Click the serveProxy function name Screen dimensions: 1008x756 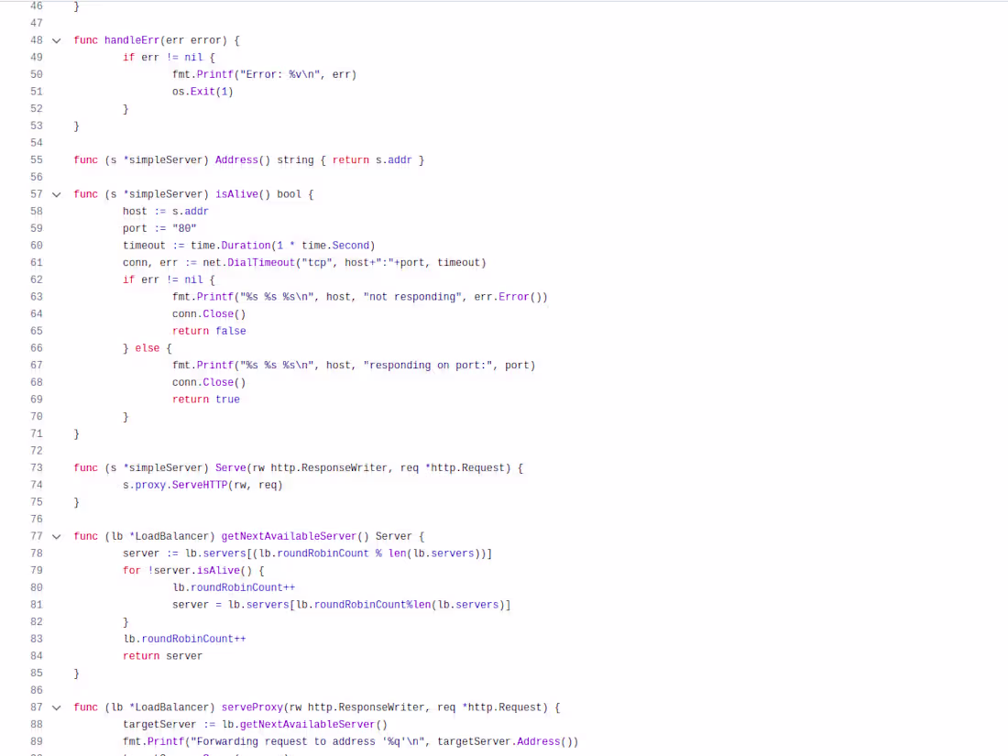tap(252, 707)
